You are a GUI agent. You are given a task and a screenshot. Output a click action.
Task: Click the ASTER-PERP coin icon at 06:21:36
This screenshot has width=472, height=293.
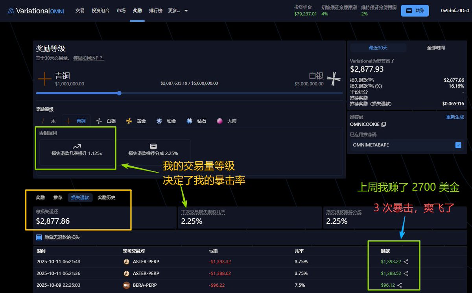click(126, 273)
